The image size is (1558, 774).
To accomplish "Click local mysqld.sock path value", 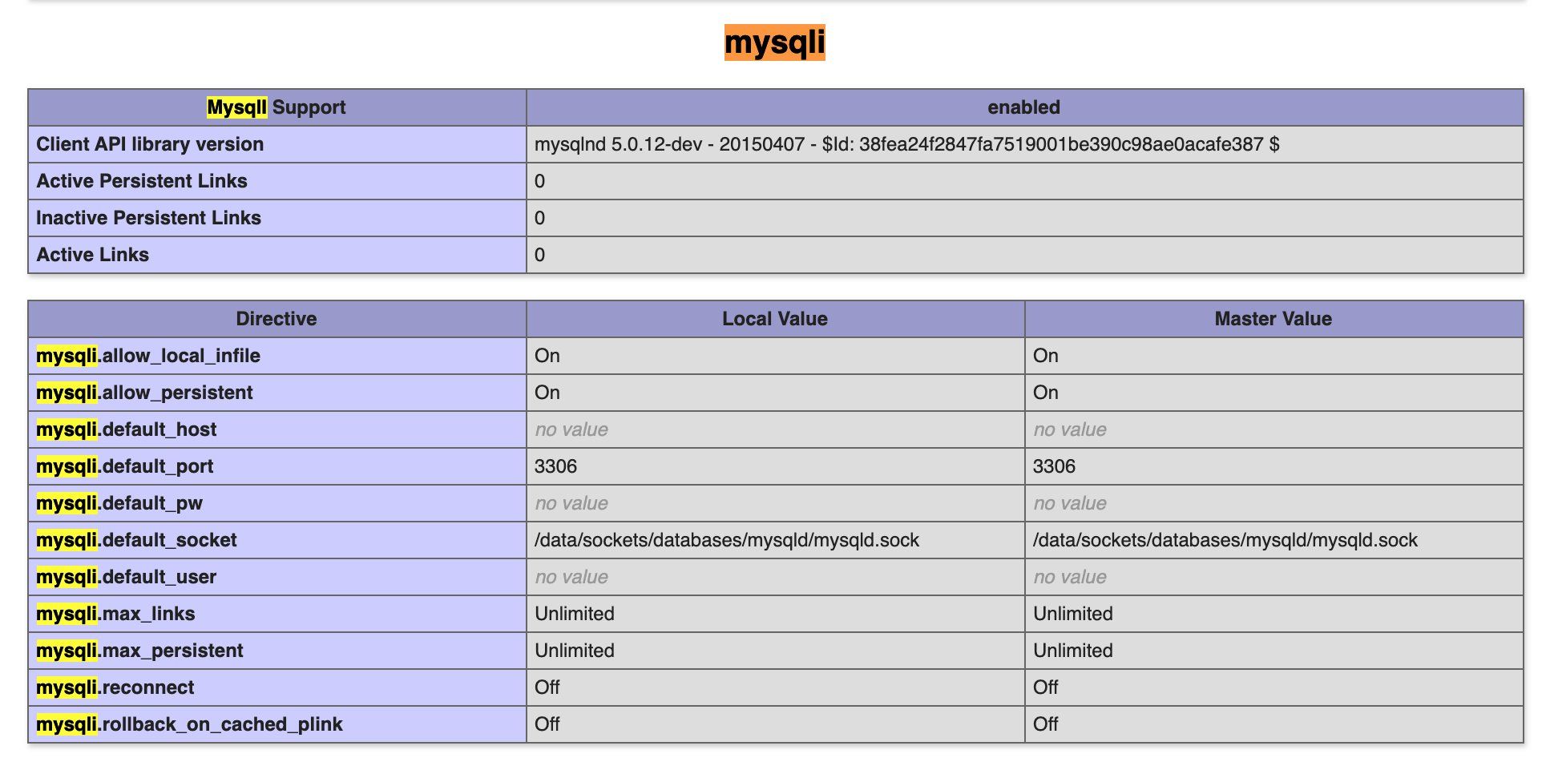I will [727, 540].
